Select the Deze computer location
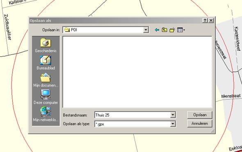Image resolution: width=242 pixels, height=152 pixels. coord(46,97)
